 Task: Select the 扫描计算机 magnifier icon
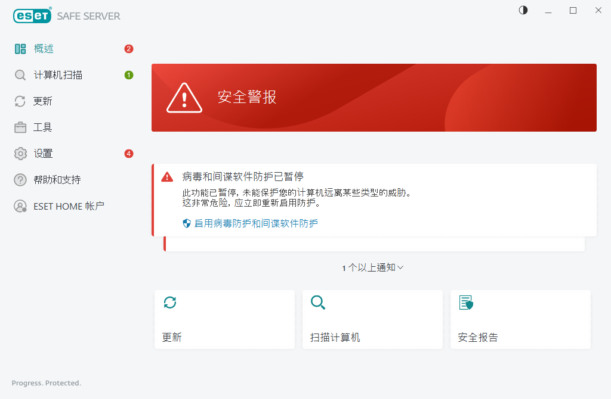[x=318, y=303]
